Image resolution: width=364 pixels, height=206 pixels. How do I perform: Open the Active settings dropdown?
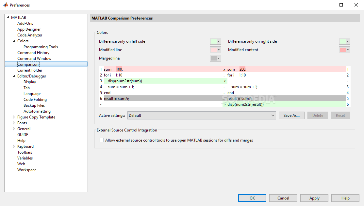coord(202,116)
